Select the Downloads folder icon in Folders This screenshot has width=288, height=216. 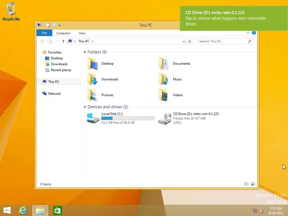93,79
